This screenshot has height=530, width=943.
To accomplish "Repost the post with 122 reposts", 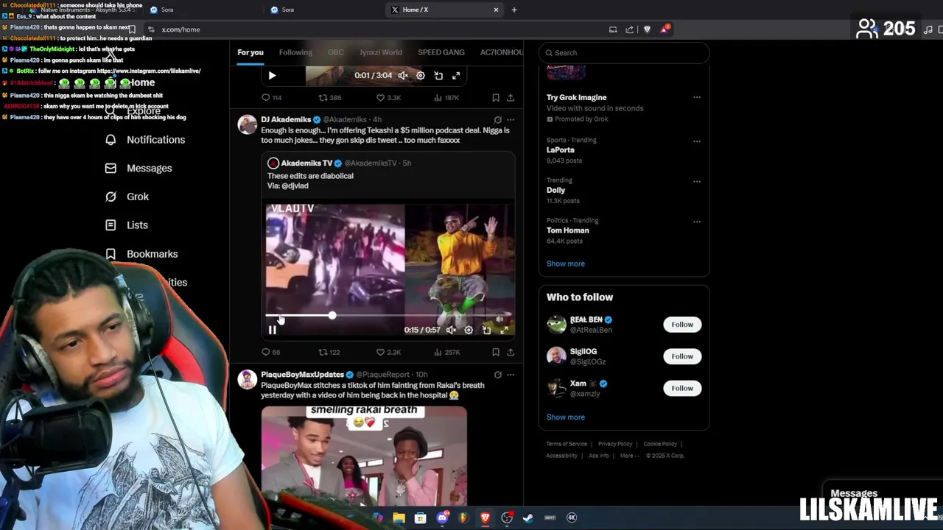I will tap(329, 353).
